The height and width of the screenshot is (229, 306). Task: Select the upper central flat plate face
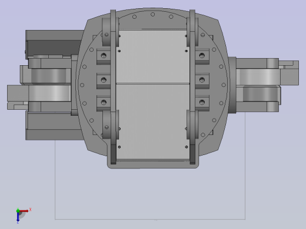tap(152, 56)
